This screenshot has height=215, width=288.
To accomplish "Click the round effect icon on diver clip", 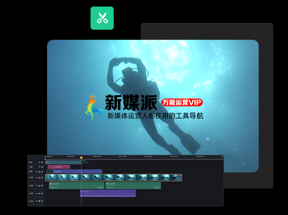I will coord(178,176).
